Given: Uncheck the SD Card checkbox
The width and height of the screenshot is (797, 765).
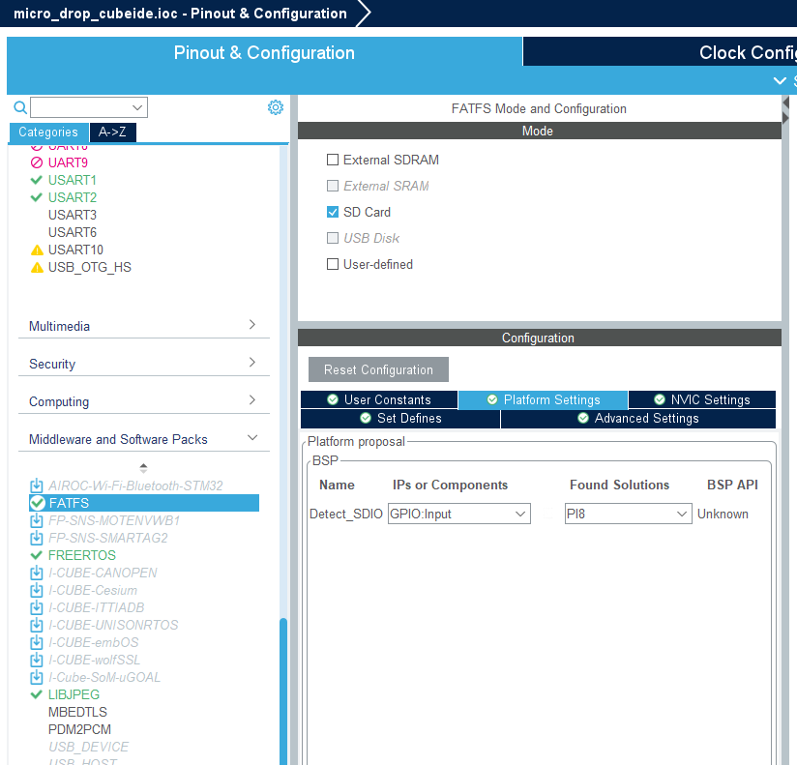Looking at the screenshot, I should [x=333, y=212].
